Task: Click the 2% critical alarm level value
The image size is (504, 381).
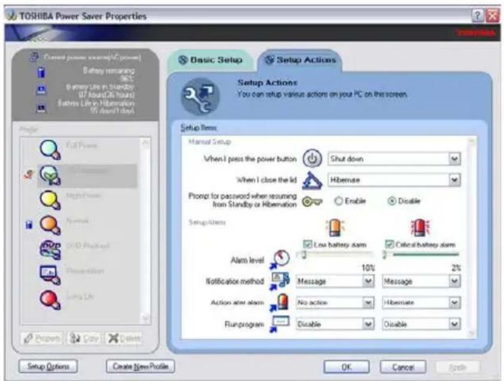Action: pyautogui.click(x=457, y=268)
